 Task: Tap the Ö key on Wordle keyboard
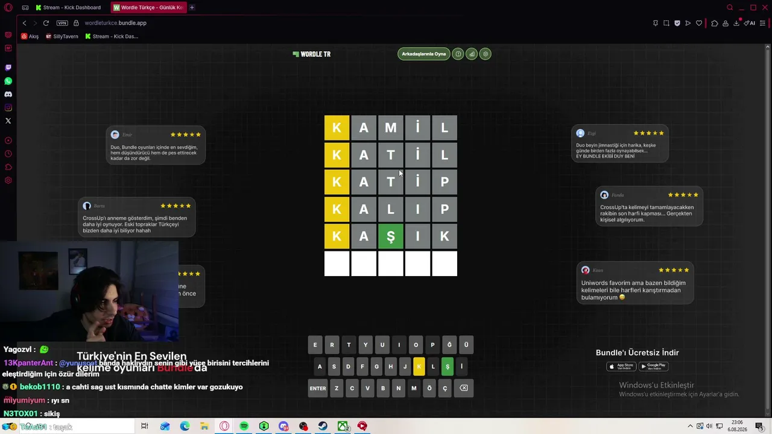pos(429,388)
